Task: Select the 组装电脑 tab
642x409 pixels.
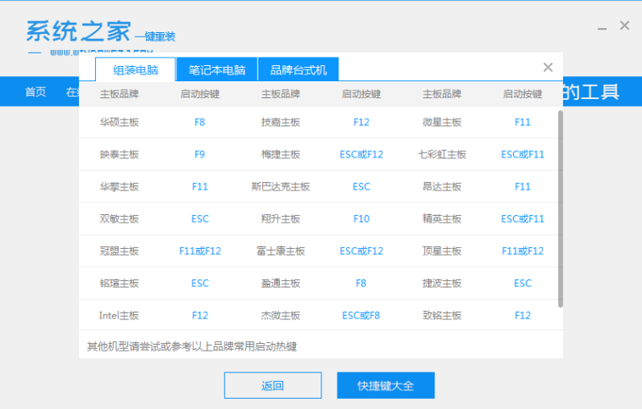Action: pyautogui.click(x=135, y=69)
